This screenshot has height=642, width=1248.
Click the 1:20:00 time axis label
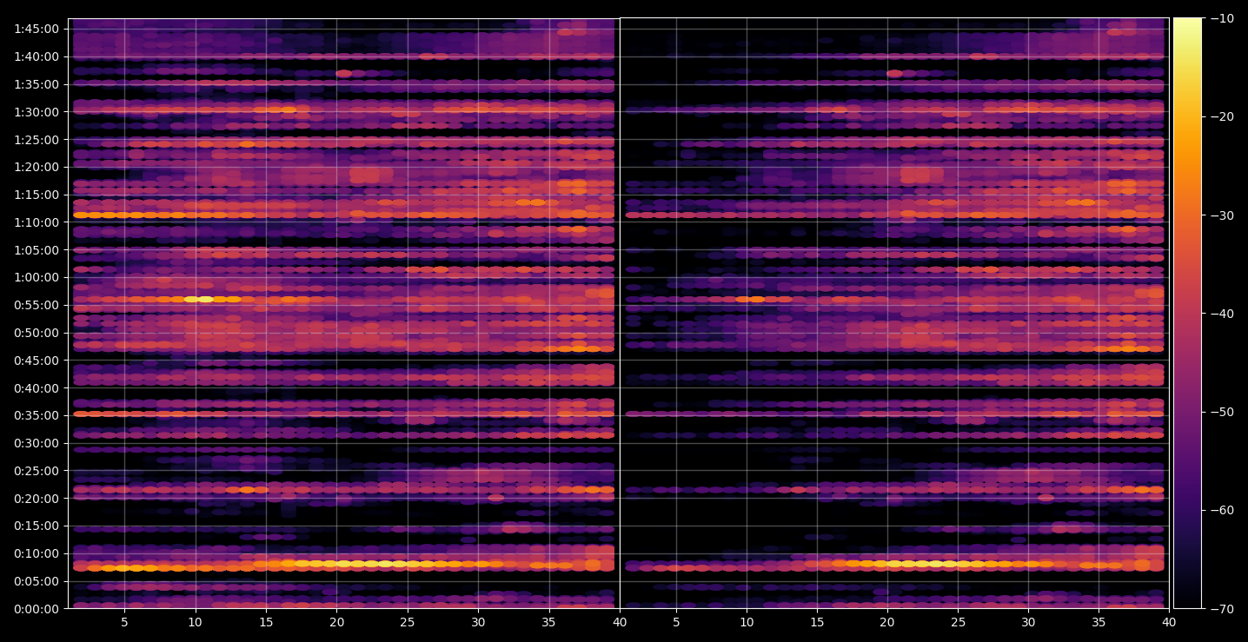pos(37,167)
